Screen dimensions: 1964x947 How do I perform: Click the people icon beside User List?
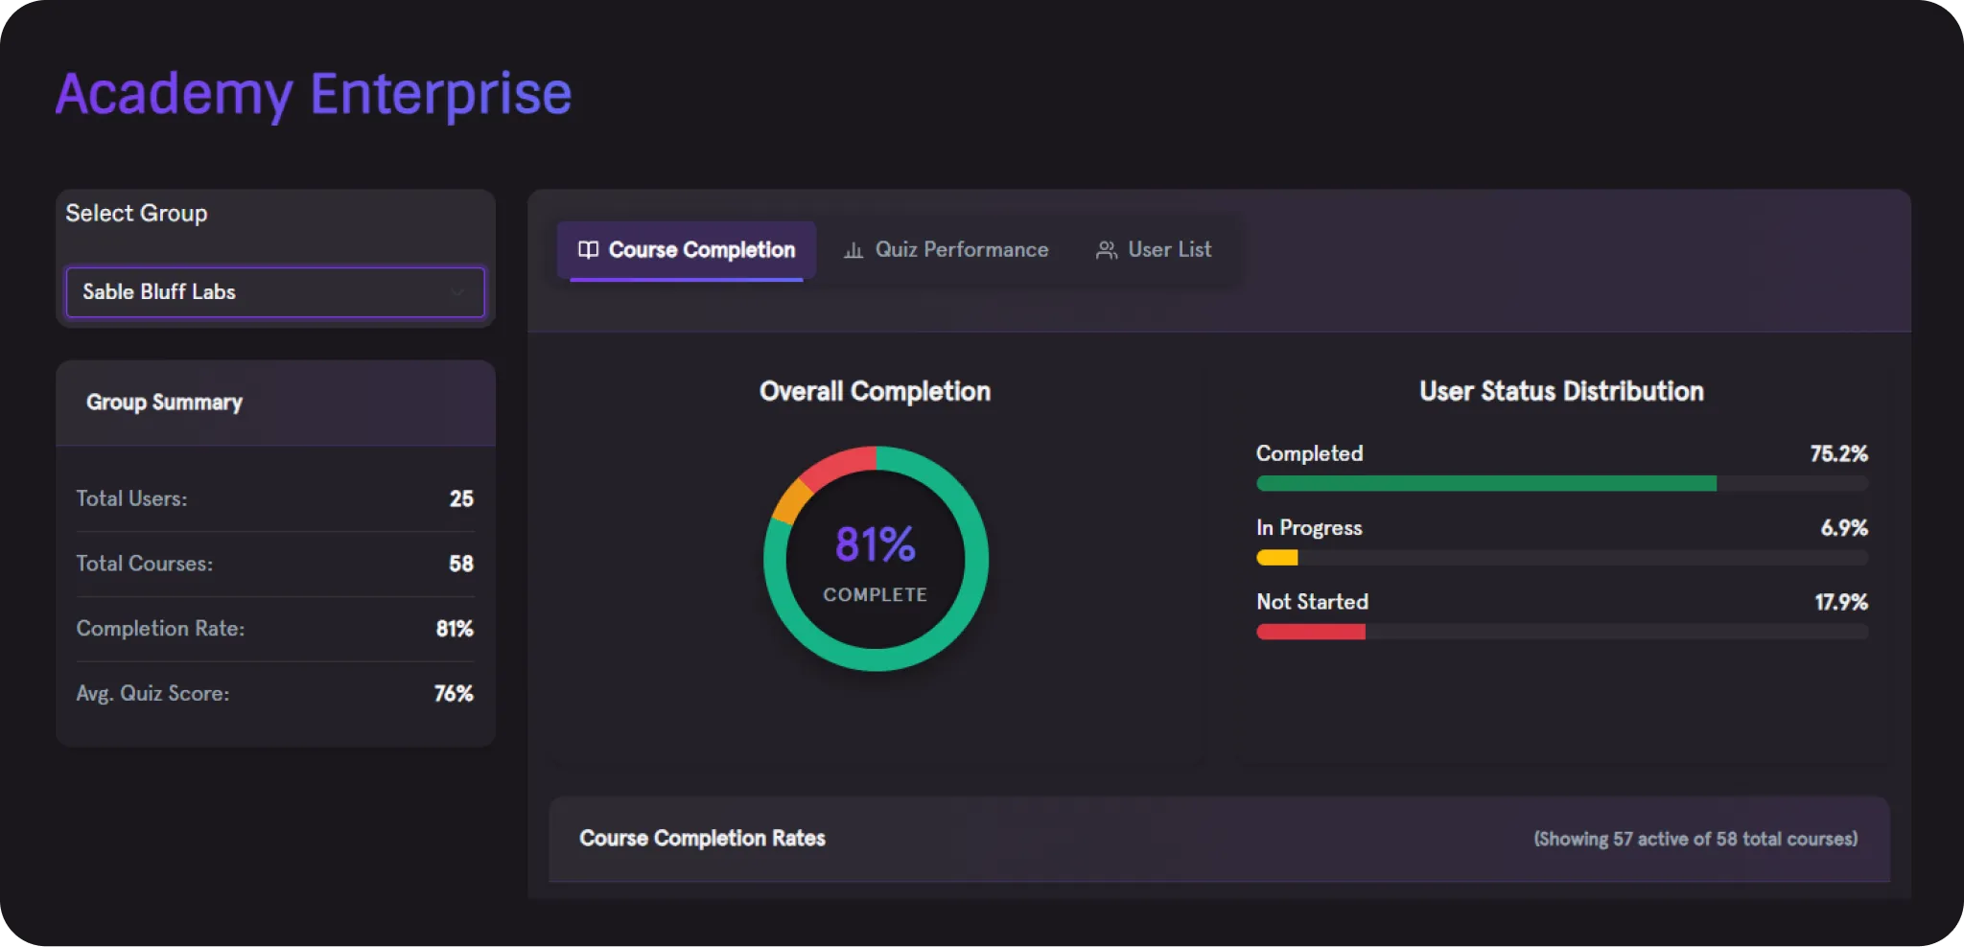pos(1106,250)
